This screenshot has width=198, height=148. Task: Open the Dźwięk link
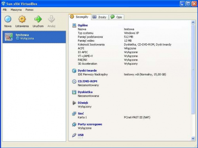pos(83,103)
